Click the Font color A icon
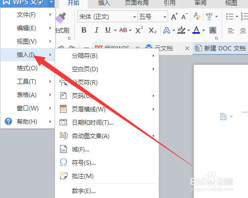The image size is (248, 198). [x=196, y=30]
